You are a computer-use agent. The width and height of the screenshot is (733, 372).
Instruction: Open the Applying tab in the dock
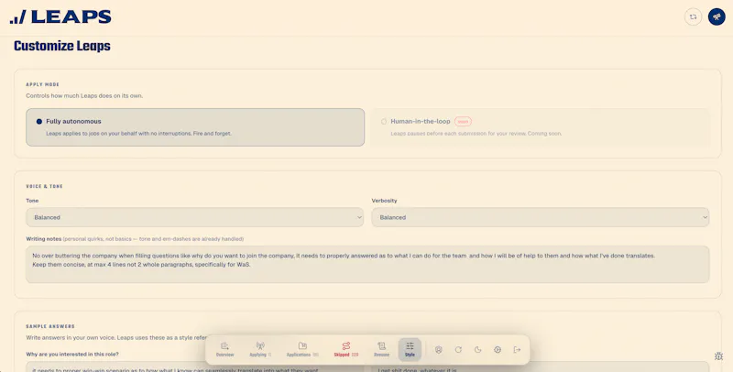tap(260, 350)
